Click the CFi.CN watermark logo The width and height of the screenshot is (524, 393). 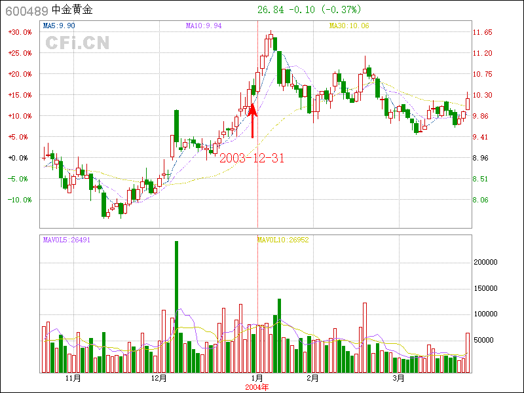tap(77, 43)
